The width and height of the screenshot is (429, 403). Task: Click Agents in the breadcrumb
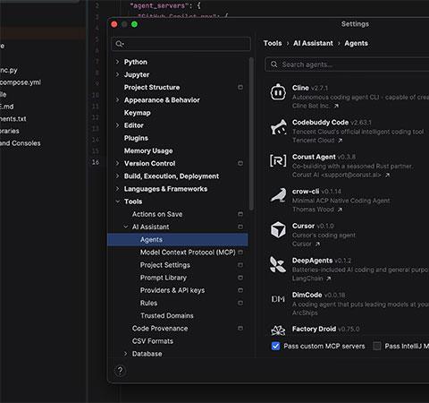pyautogui.click(x=356, y=43)
